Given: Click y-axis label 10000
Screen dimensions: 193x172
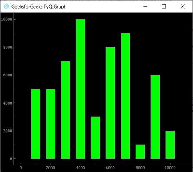Looking at the screenshot, I should tap(7, 20).
